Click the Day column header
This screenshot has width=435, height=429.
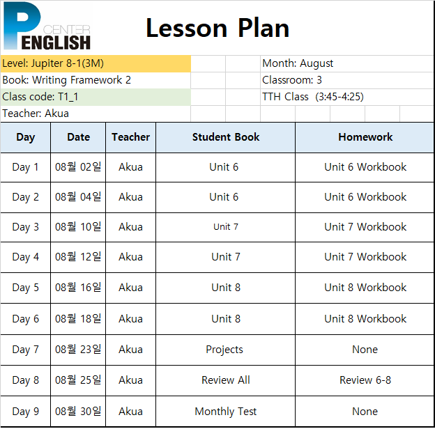26,137
